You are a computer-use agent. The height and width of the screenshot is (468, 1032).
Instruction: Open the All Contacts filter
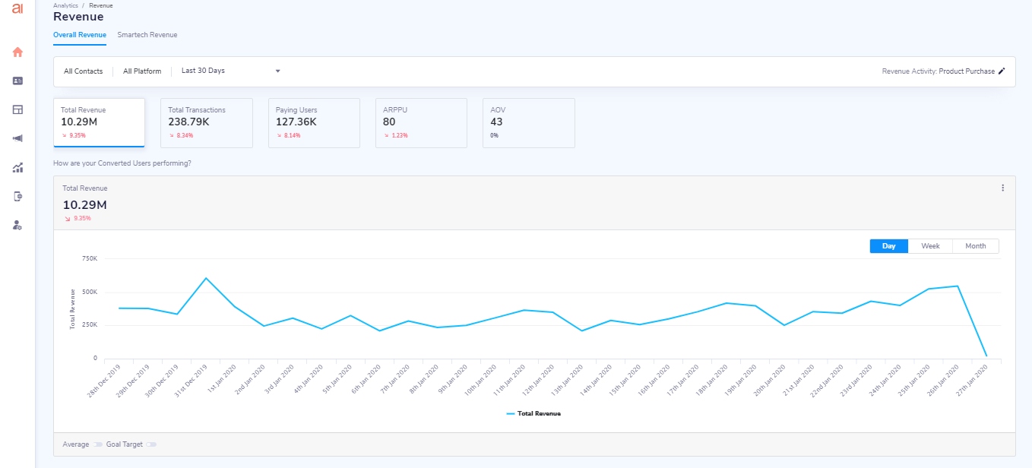click(84, 71)
